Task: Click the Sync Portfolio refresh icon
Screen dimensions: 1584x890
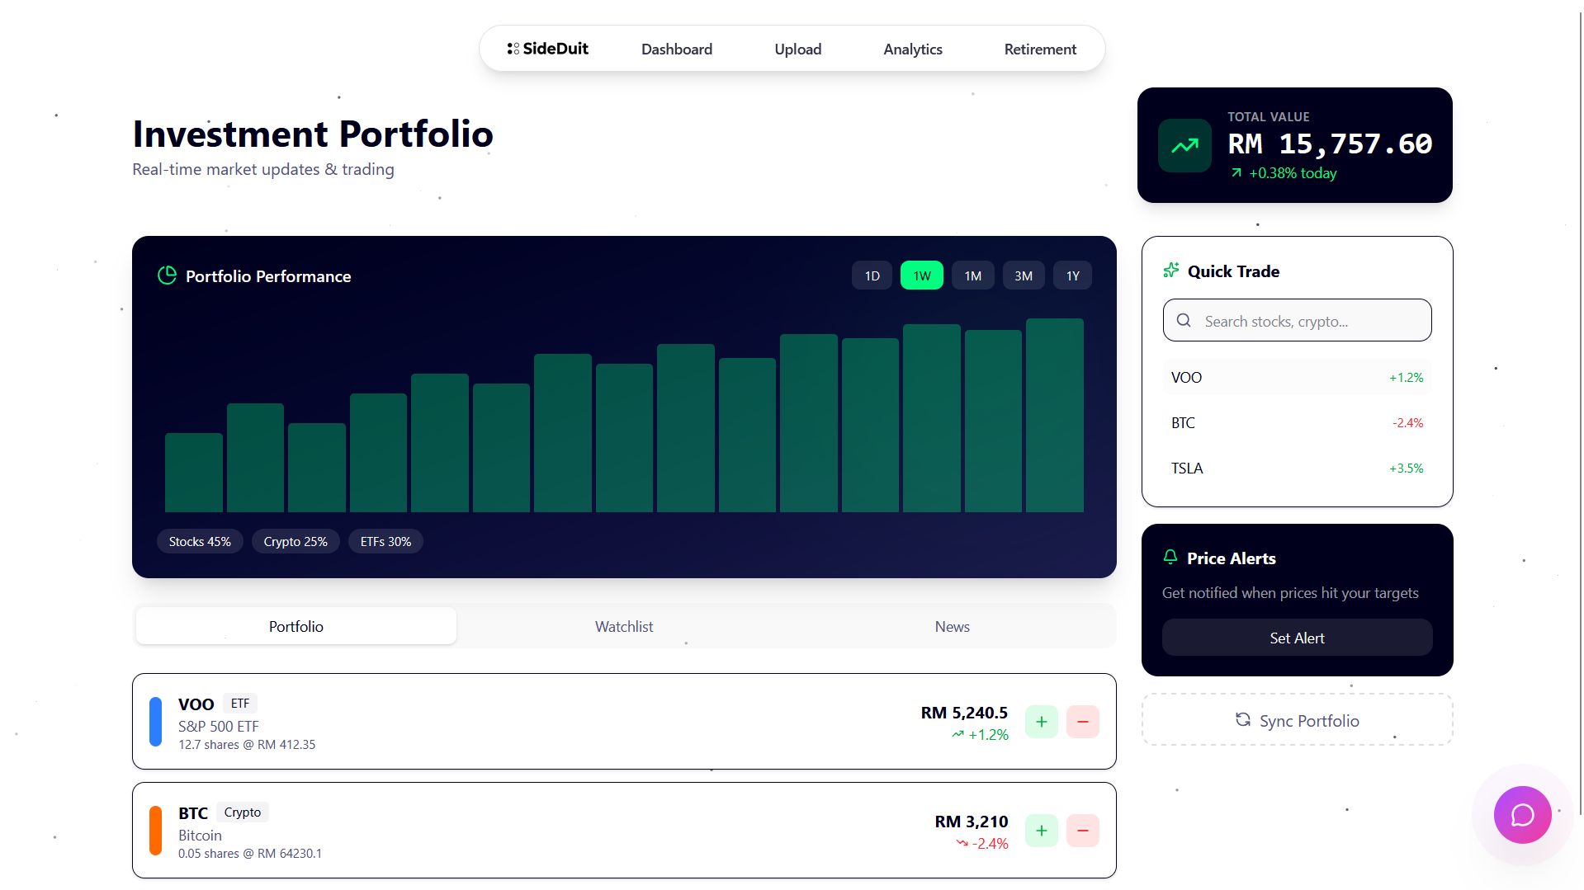Action: [1243, 720]
